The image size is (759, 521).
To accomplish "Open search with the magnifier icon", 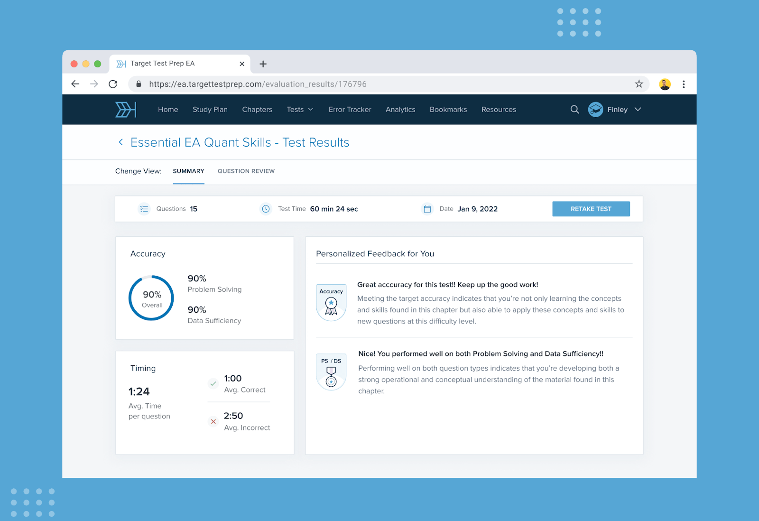I will pyautogui.click(x=574, y=110).
